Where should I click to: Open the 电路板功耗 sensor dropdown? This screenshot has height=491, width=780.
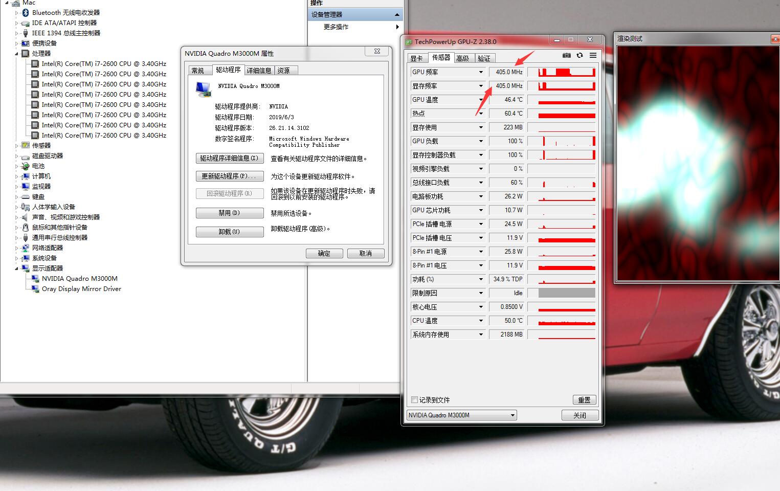(480, 196)
